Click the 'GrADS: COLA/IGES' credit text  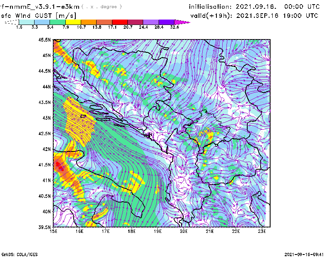[20, 255]
